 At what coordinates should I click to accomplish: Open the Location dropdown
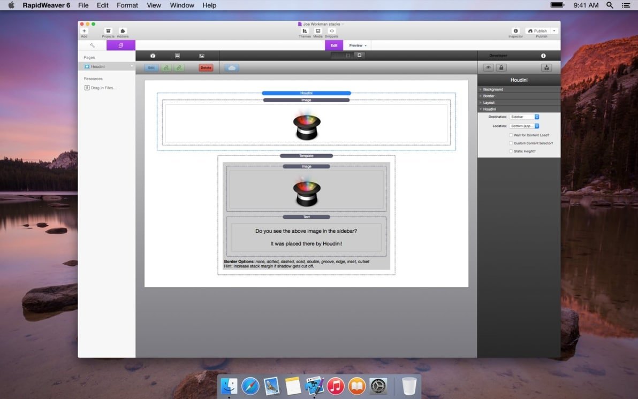pos(524,126)
